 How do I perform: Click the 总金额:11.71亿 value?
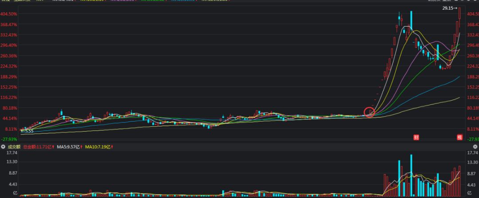(x=39, y=147)
